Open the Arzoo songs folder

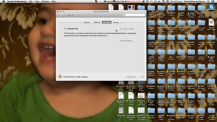click(x=201, y=111)
